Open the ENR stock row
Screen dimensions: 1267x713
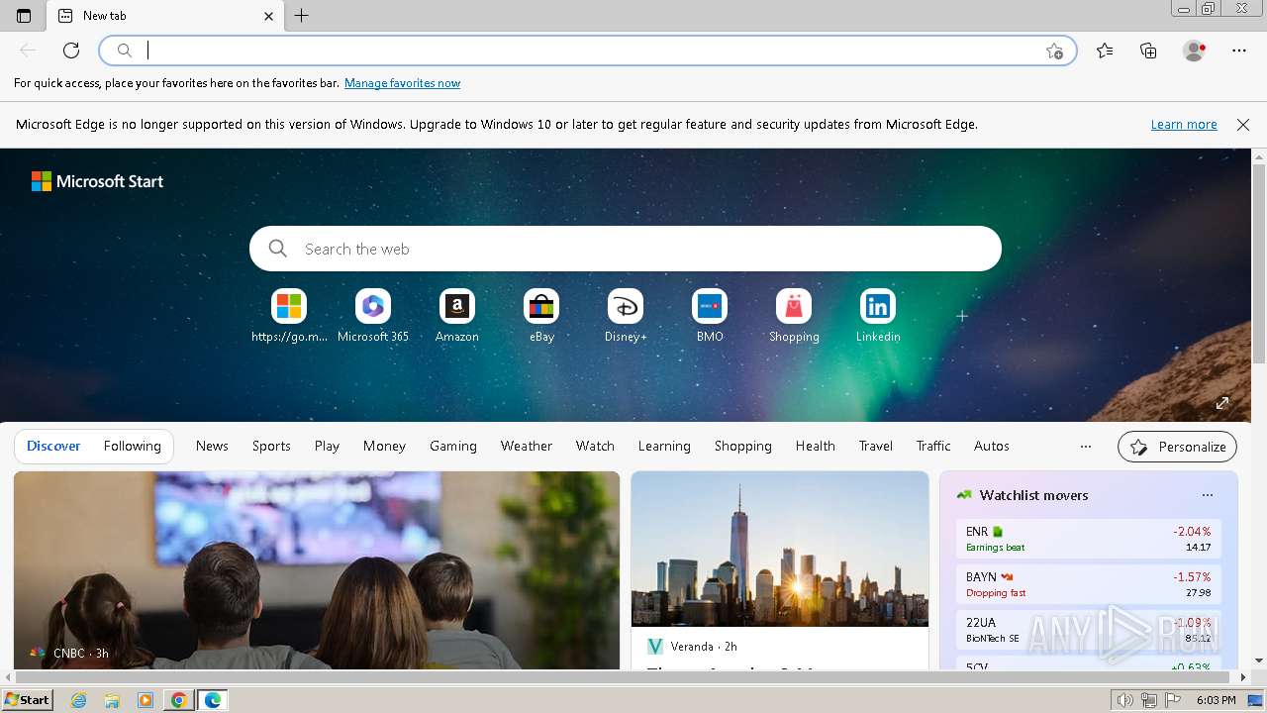pos(1089,539)
